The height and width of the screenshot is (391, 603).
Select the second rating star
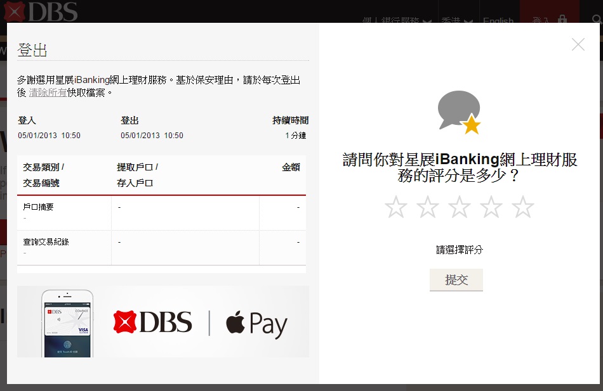coord(427,207)
